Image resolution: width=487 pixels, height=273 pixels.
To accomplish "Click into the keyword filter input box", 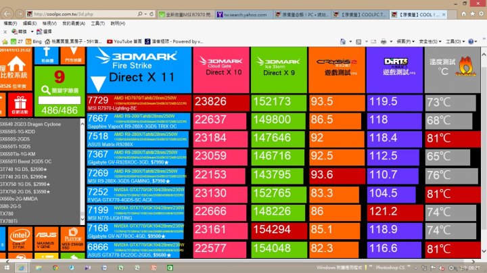I will [x=60, y=100].
